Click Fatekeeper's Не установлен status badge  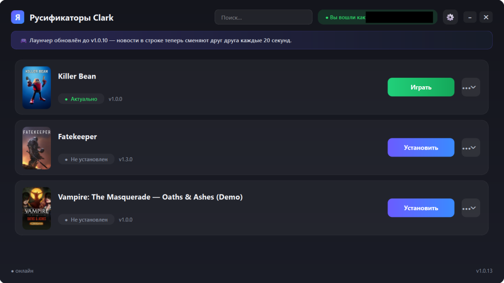pyautogui.click(x=86, y=159)
